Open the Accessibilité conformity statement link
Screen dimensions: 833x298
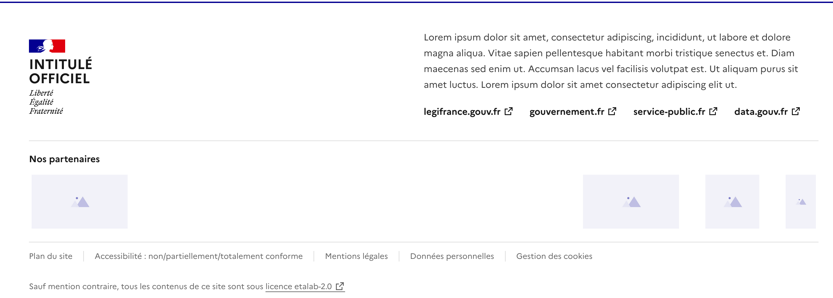click(199, 256)
